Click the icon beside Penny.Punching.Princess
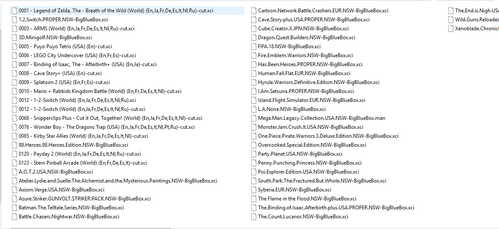499x229 pixels. coord(253,162)
